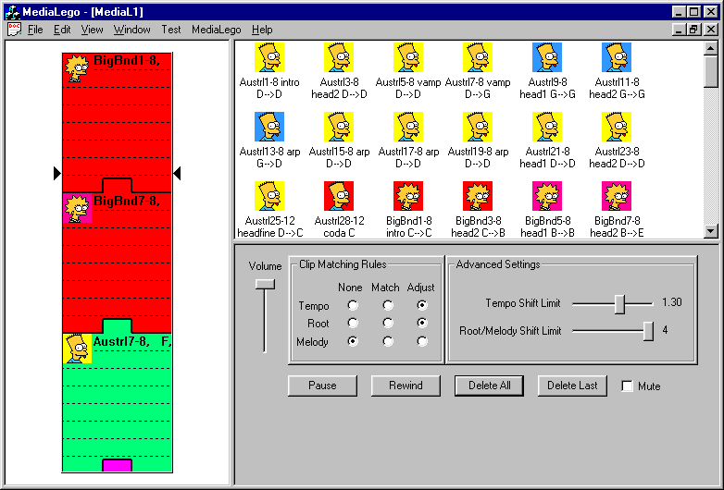Open the MediaLego menu
724x490 pixels.
coord(216,30)
